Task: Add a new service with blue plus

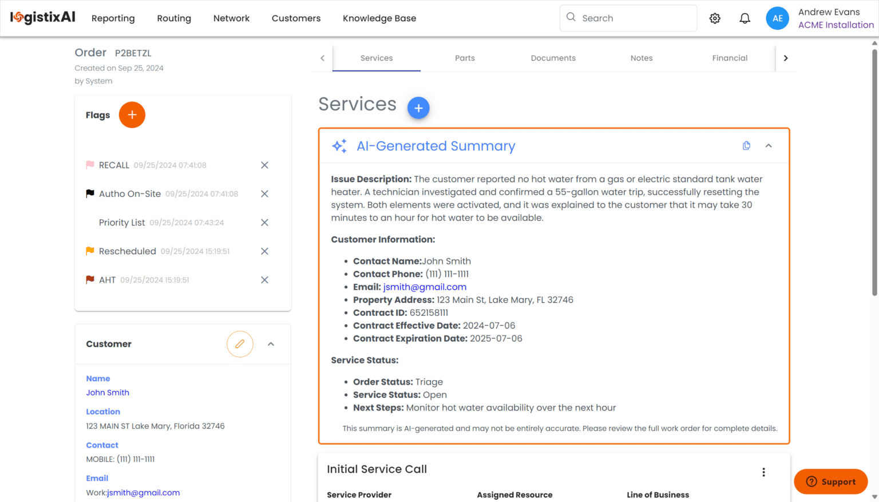Action: [x=418, y=108]
